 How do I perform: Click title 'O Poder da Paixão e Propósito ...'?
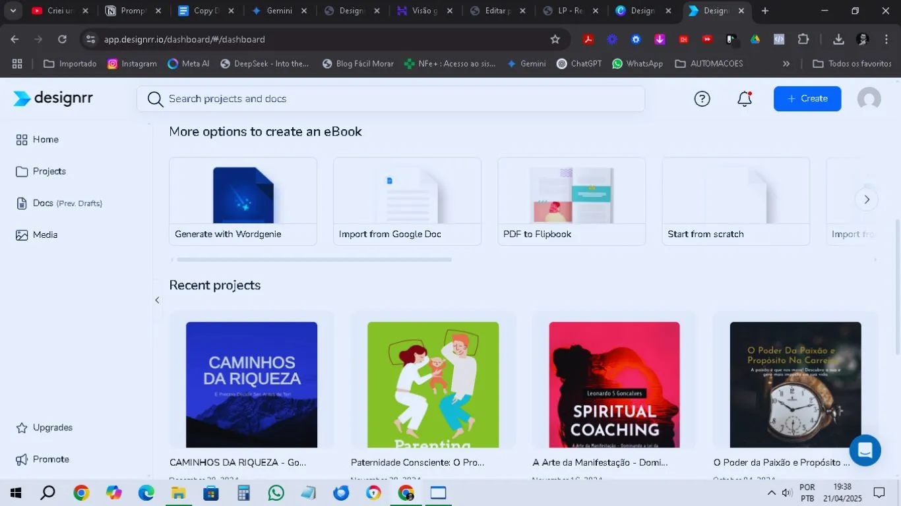click(x=782, y=463)
